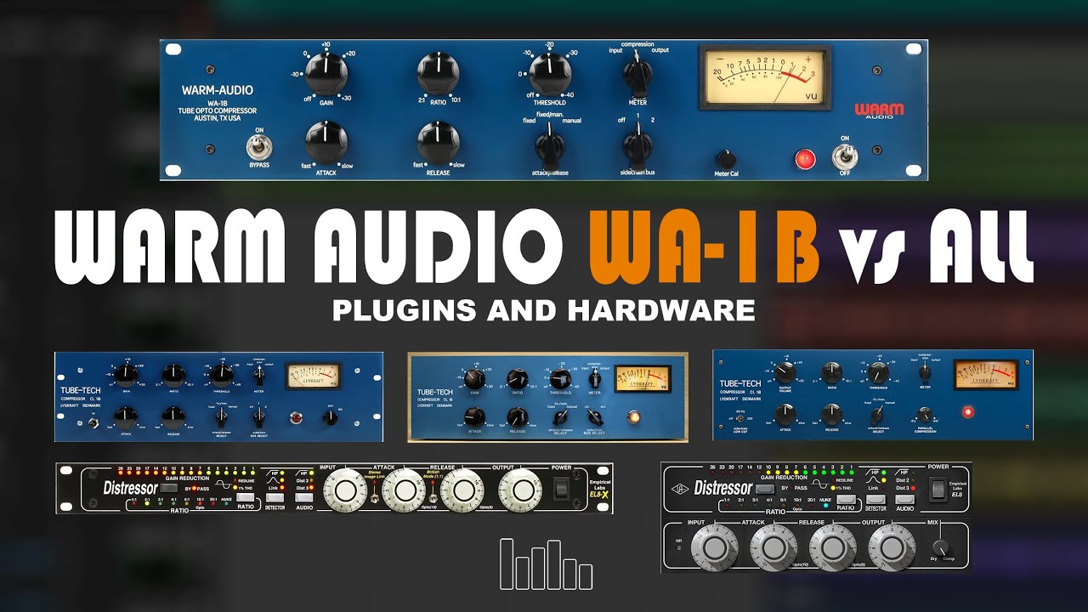Adjust MIX Dry/Comp knob on UA Distressor
Screen dimensions: 1088x612
pyautogui.click(x=939, y=549)
